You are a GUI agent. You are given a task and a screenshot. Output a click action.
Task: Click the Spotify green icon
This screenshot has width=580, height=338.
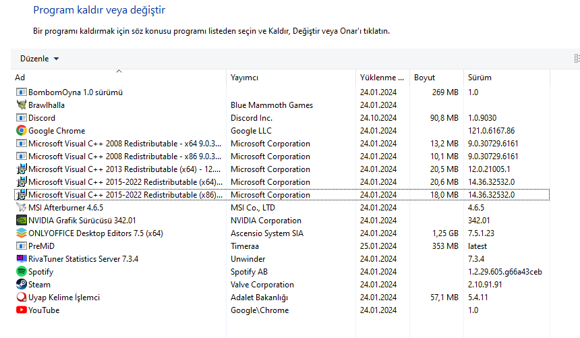22,272
